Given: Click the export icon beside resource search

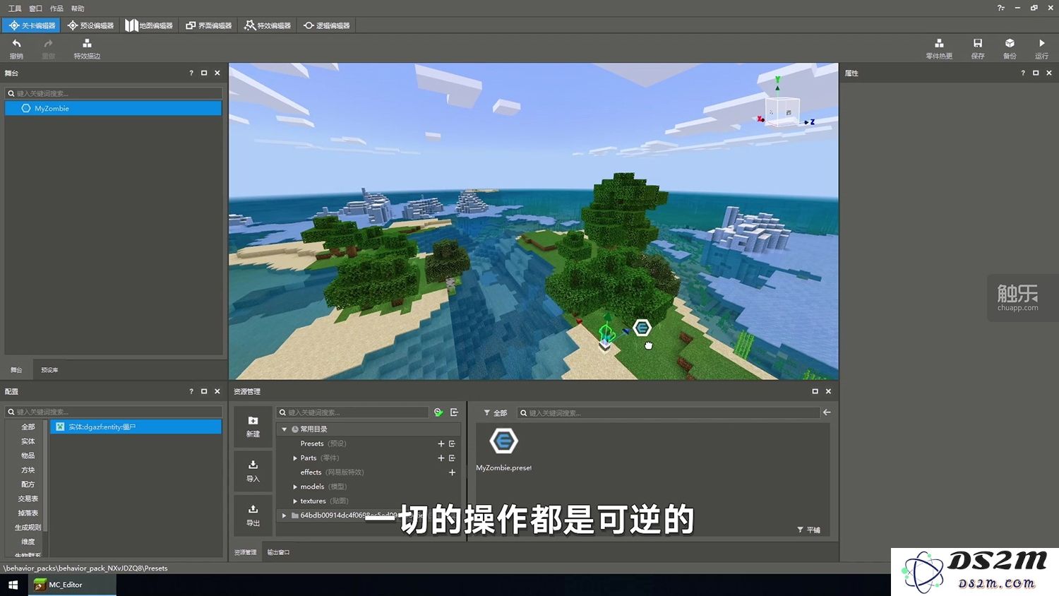Looking at the screenshot, I should pos(454,412).
